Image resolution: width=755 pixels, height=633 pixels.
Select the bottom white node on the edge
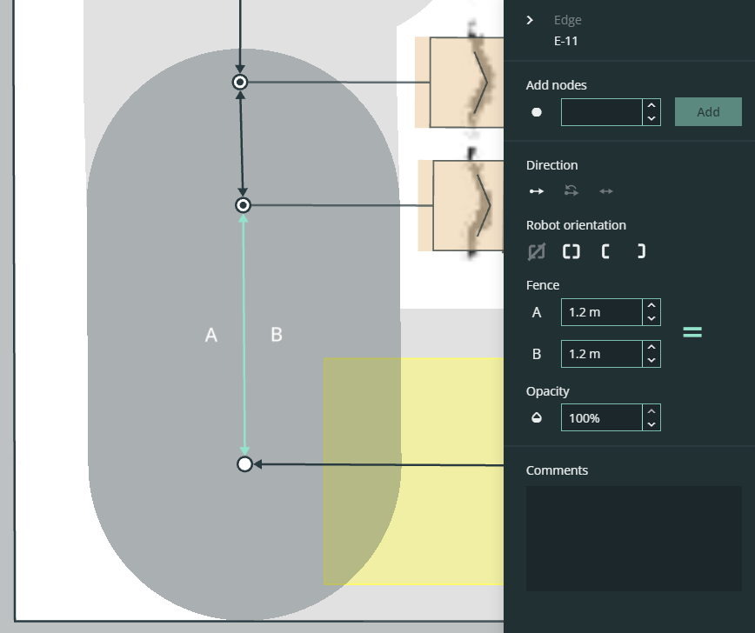click(244, 464)
